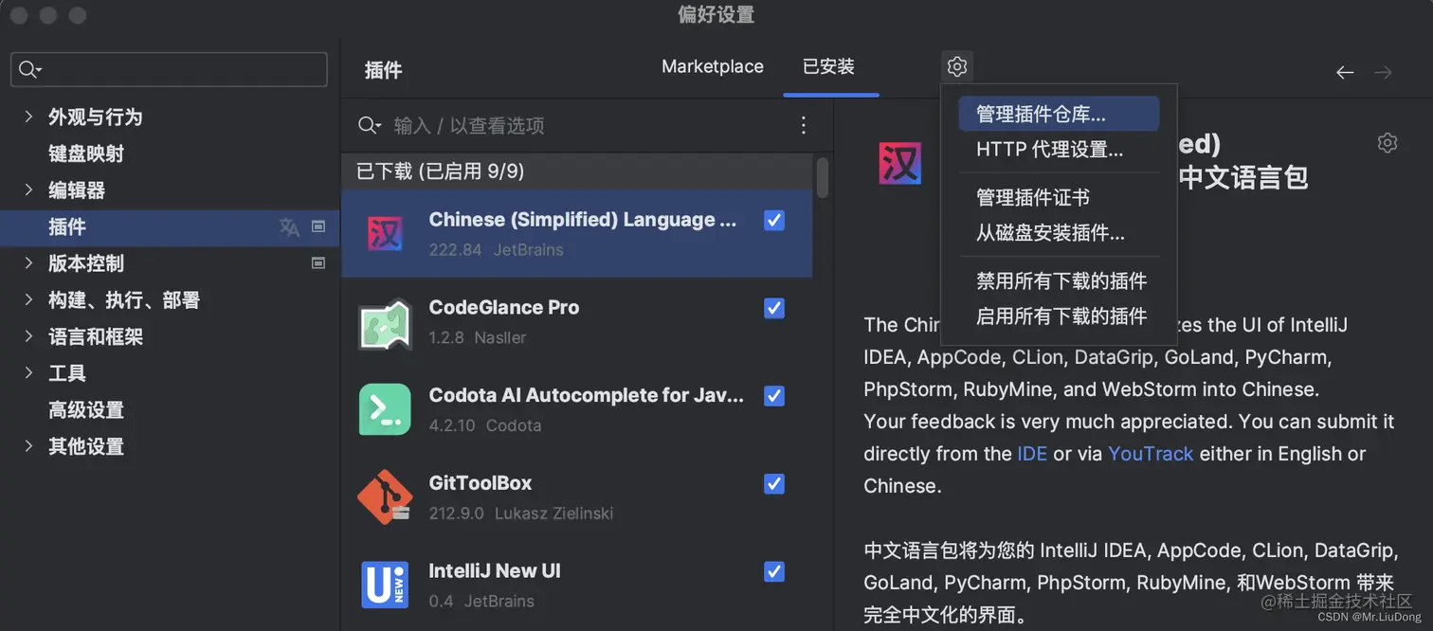Expand the 外观与行为 section
This screenshot has width=1433, height=631.
28,117
